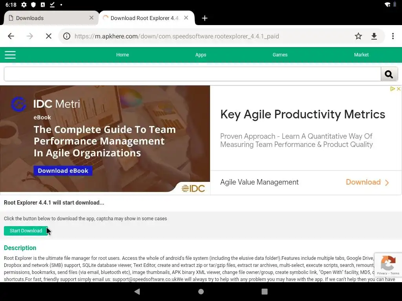Open Market in site navigation
This screenshot has width=402, height=301.
pos(361,55)
